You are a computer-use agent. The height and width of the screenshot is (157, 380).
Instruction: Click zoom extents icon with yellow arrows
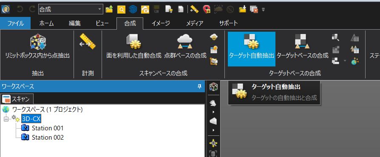click(x=213, y=143)
